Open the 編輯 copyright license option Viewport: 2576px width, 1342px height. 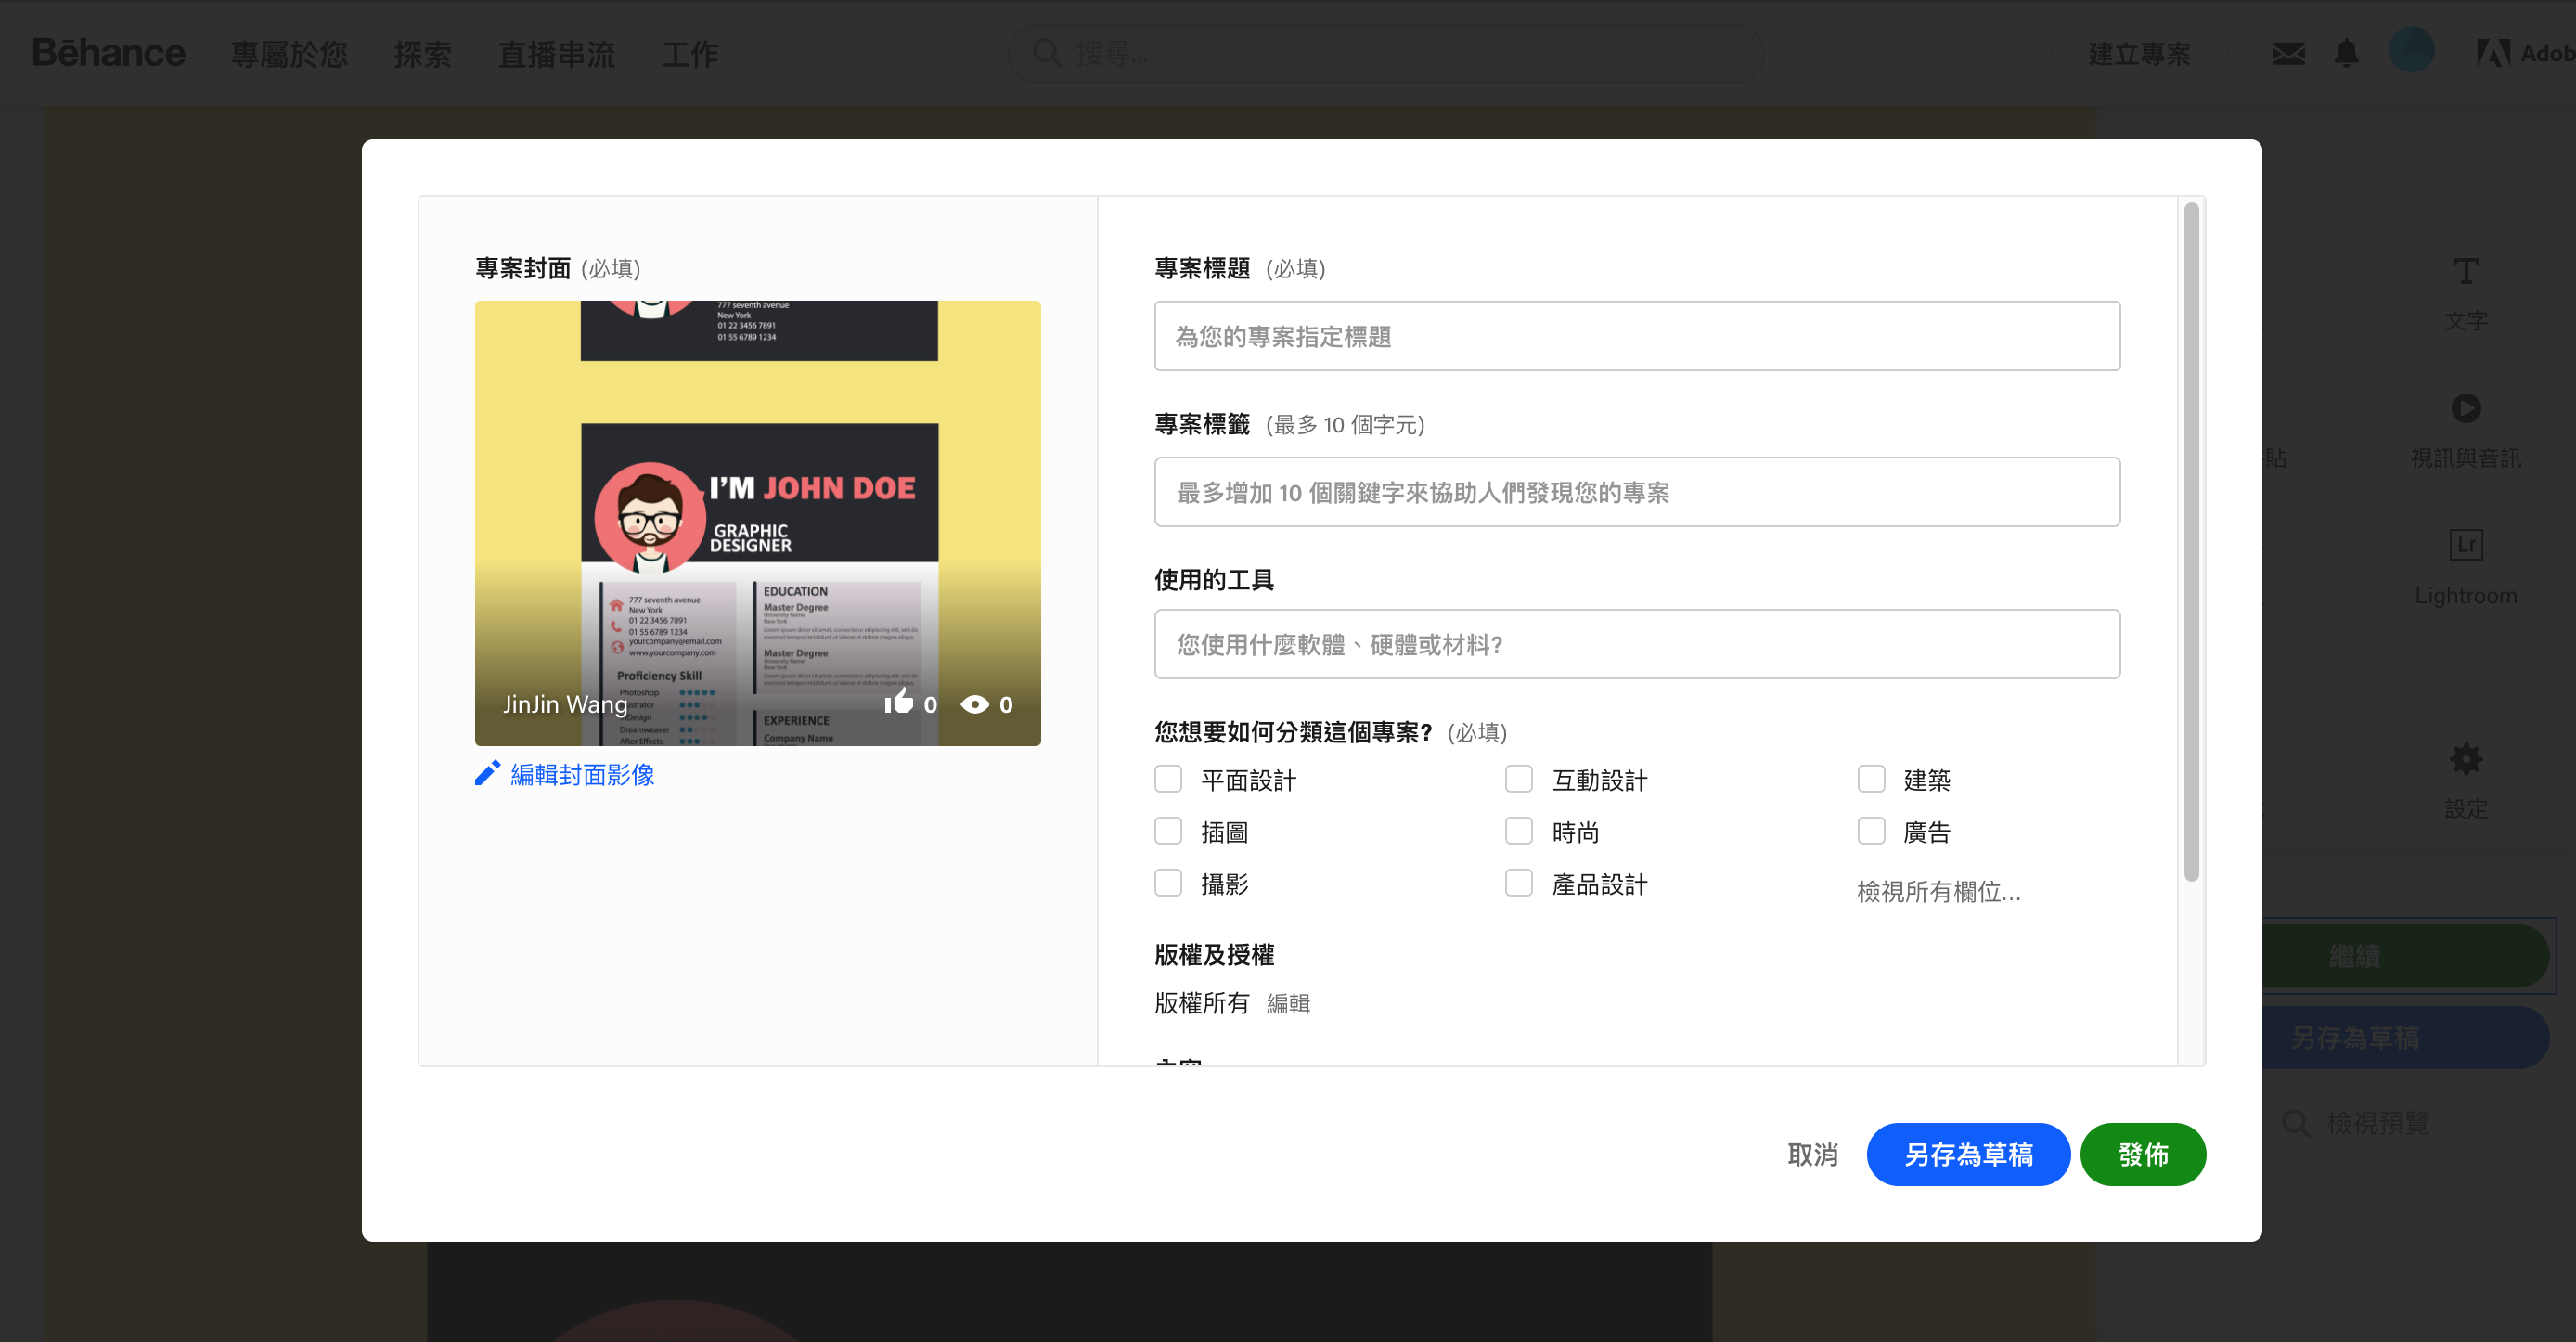pyautogui.click(x=1287, y=1003)
